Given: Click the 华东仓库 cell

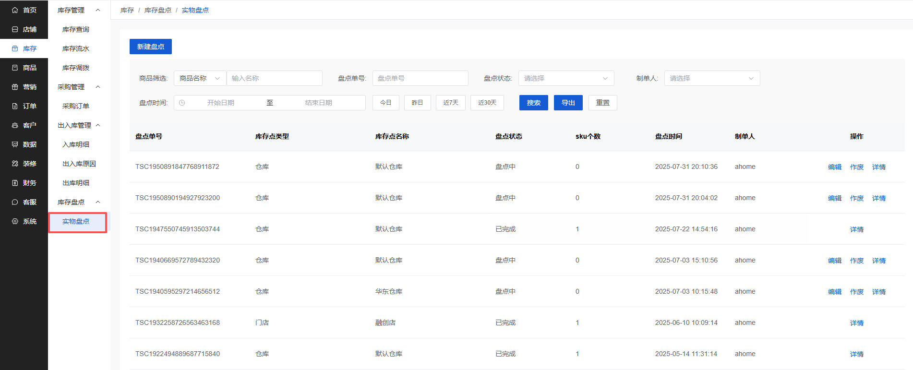Looking at the screenshot, I should 389,291.
